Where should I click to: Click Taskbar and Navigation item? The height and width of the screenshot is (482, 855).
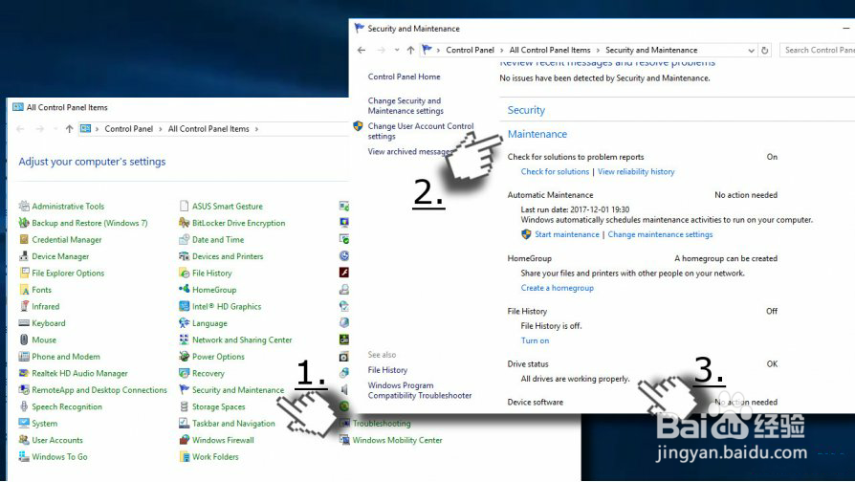233,423
